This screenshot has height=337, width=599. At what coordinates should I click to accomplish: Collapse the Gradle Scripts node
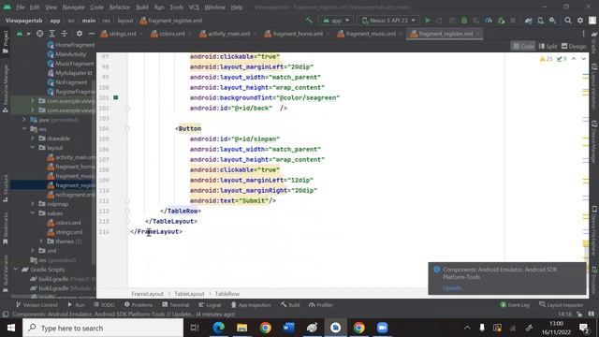pyautogui.click(x=16, y=270)
